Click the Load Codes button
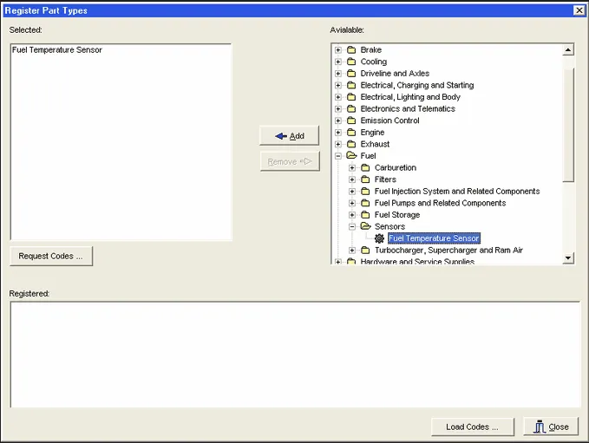589x443 pixels. [472, 427]
